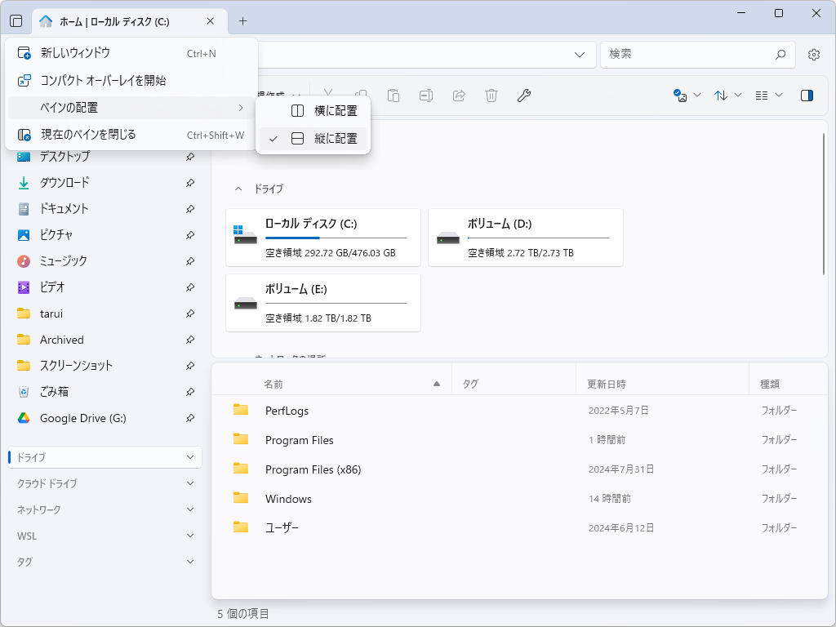The height and width of the screenshot is (627, 836).
Task: Open the ローカル ディスク (C:) drive card
Action: coord(323,238)
